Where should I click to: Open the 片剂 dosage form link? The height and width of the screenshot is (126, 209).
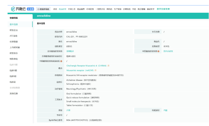click(68, 110)
